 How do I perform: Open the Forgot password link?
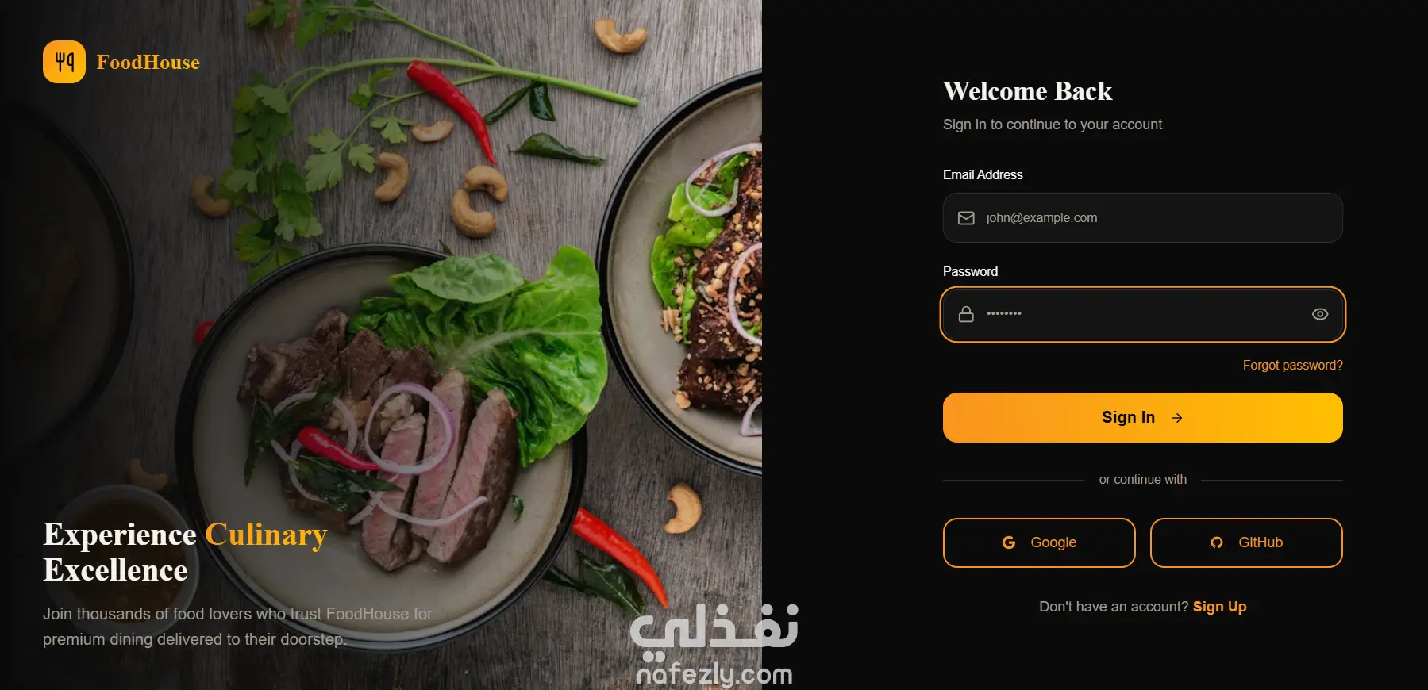click(1292, 365)
